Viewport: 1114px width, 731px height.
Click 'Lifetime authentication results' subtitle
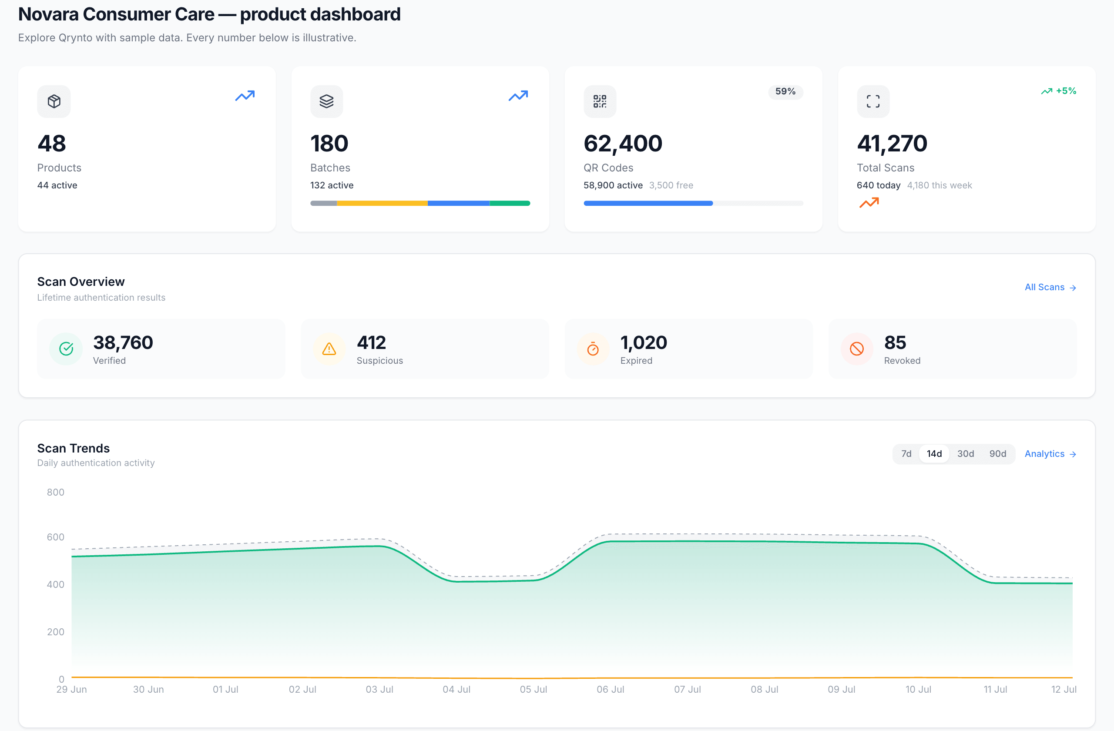click(x=101, y=298)
